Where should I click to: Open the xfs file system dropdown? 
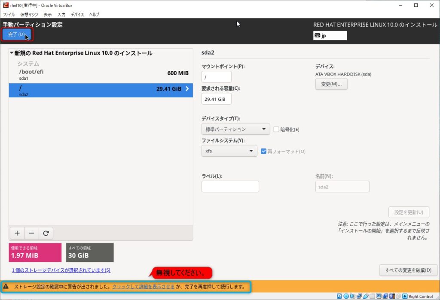click(x=229, y=151)
